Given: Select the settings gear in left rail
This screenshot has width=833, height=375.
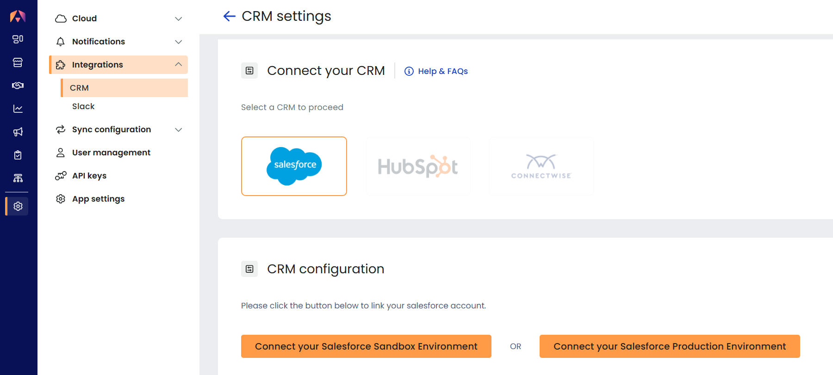Looking at the screenshot, I should (x=18, y=206).
